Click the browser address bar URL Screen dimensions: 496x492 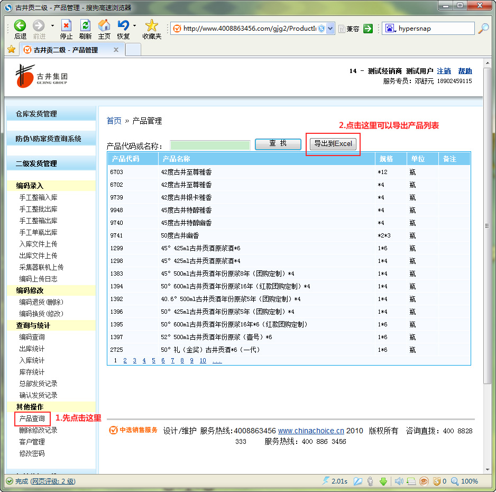249,29
